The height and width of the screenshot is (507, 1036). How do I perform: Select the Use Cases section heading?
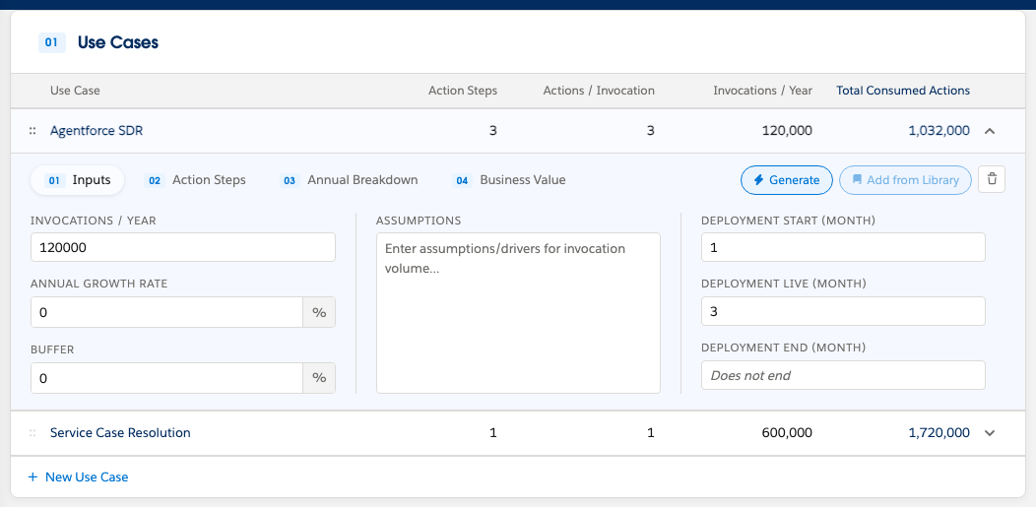coord(118,43)
